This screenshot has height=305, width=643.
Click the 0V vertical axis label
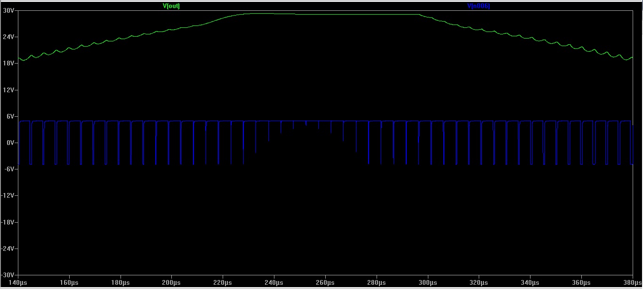point(10,143)
